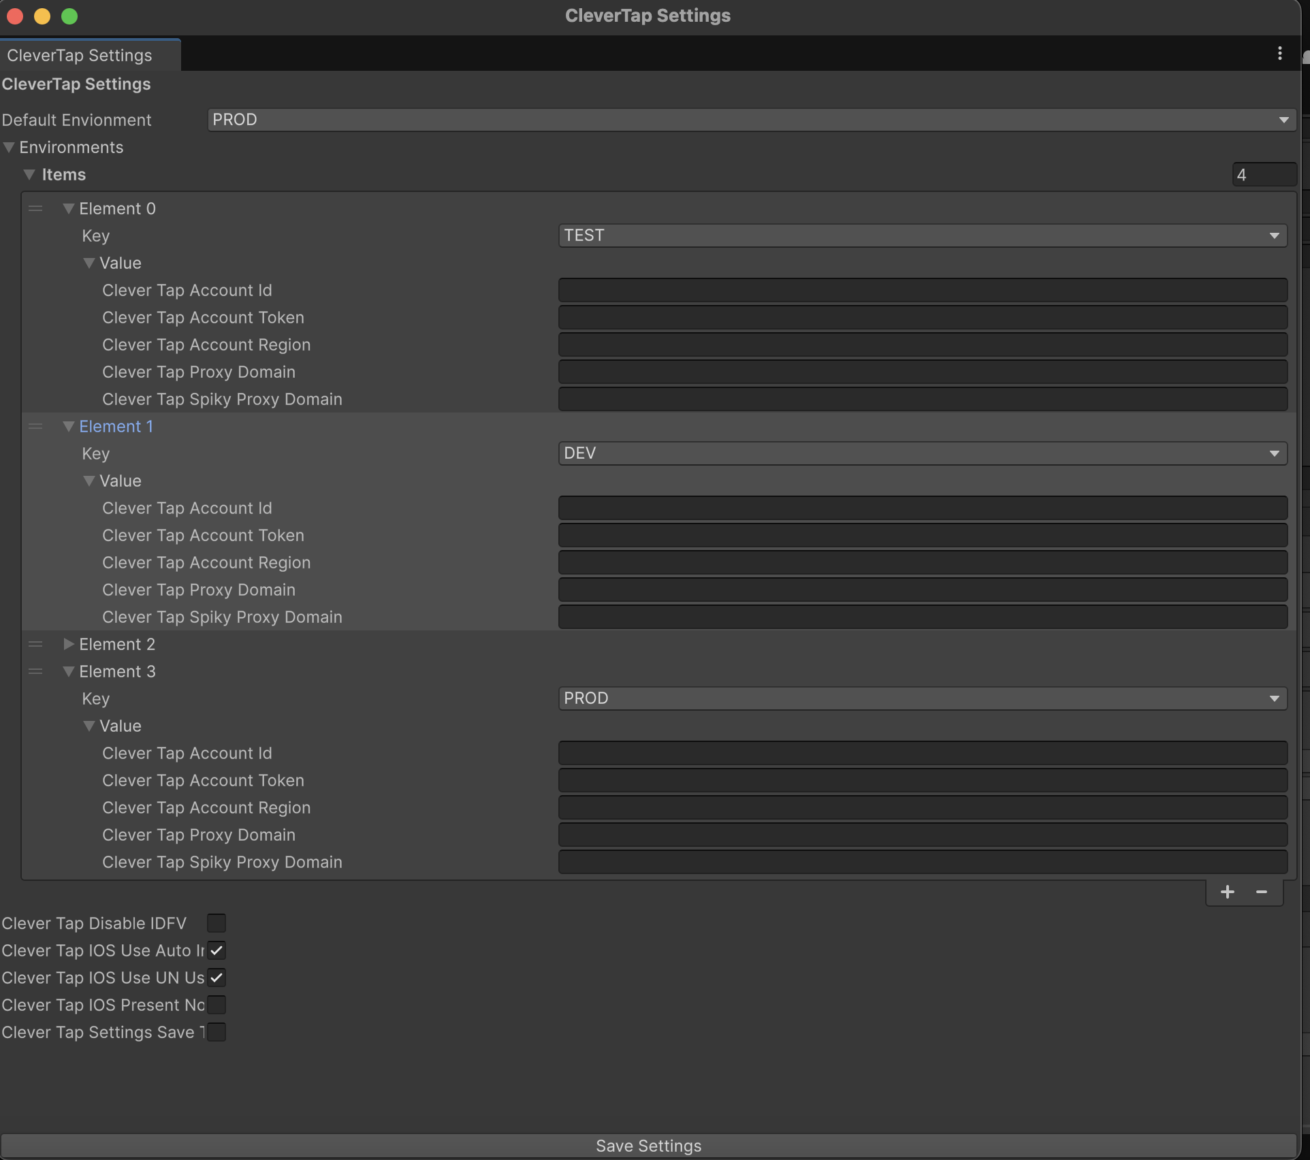Collapse the Environments foldout
1310x1160 pixels.
9,147
